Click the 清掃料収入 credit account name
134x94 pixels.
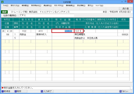pos(41,35)
